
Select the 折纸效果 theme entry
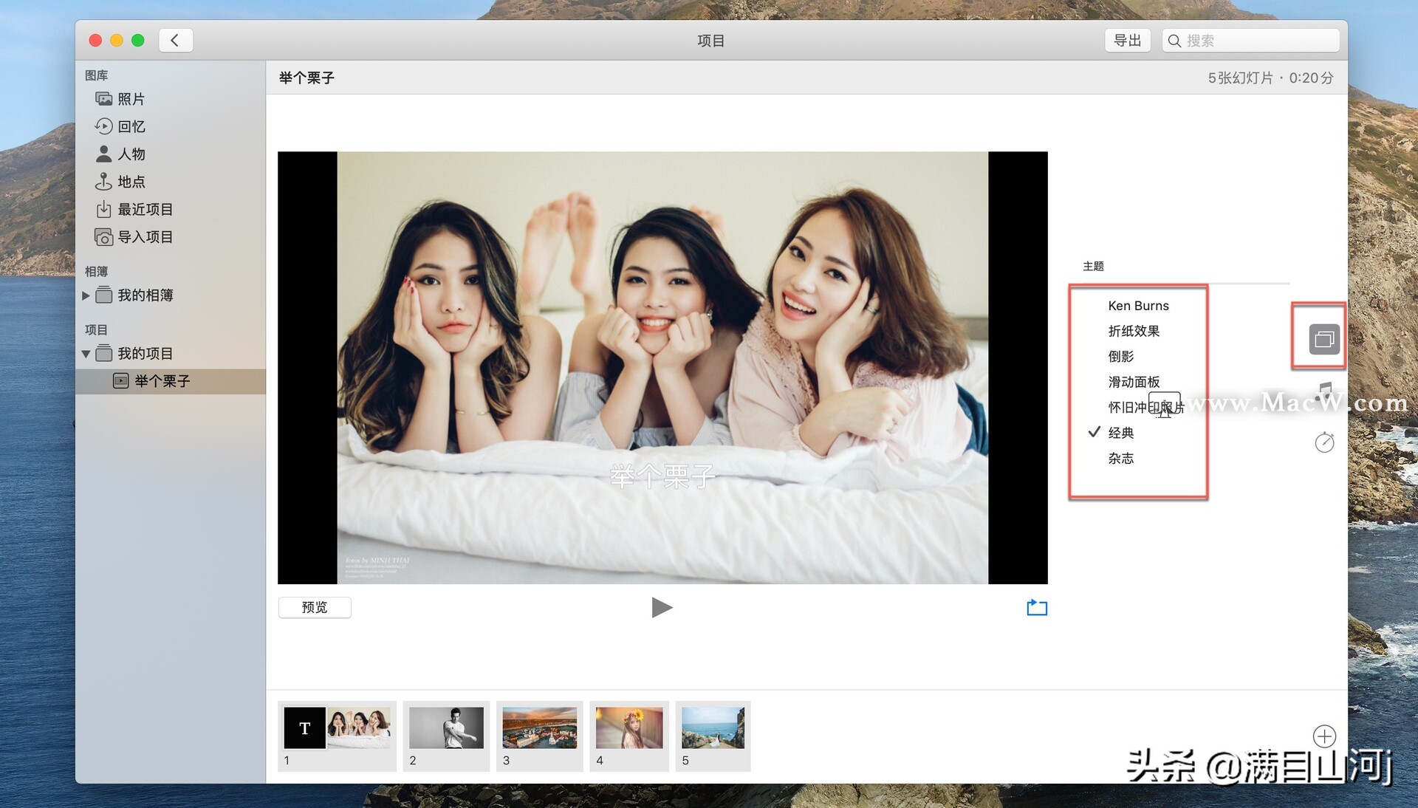1134,331
